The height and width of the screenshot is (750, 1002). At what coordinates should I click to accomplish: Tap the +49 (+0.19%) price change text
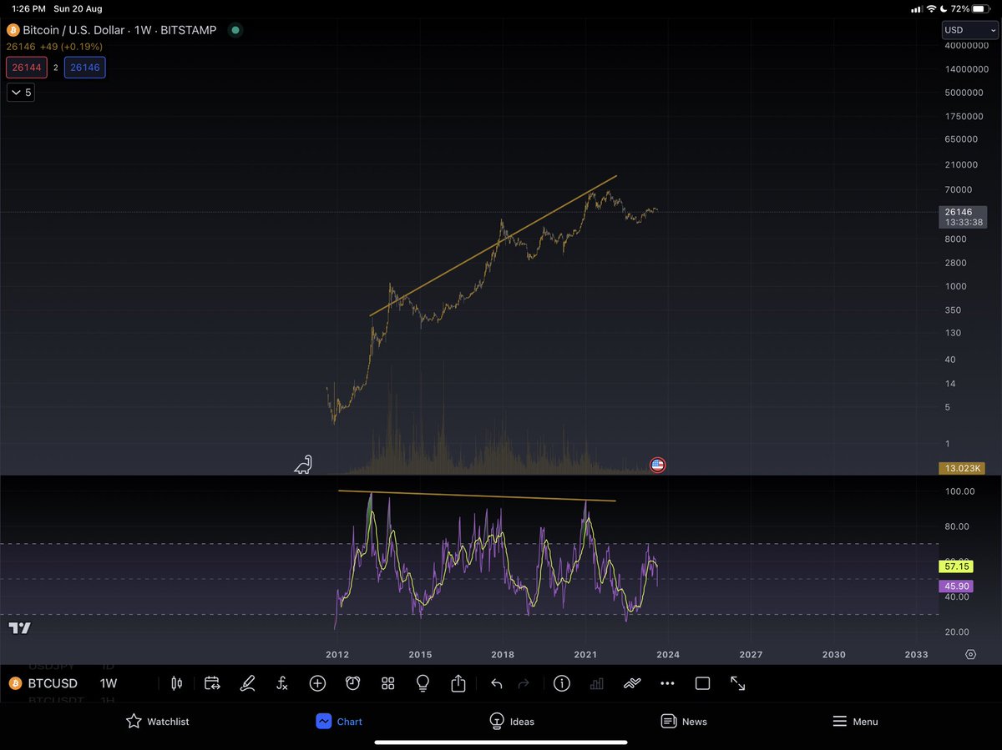point(72,47)
